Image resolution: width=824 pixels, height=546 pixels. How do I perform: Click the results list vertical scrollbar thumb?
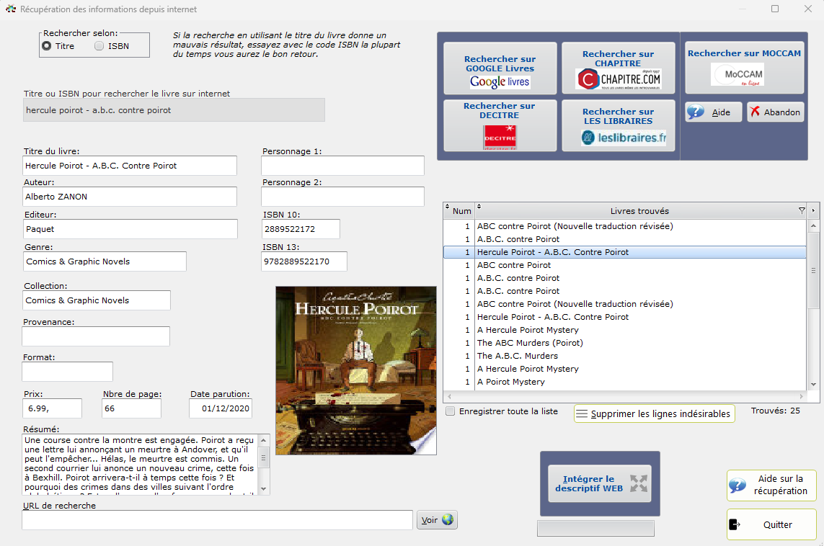point(813,270)
